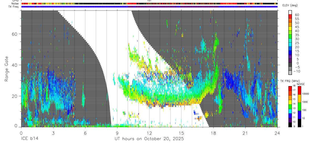
Task: Click the 21 tick label on UT hours axis
Action: [x=245, y=133]
